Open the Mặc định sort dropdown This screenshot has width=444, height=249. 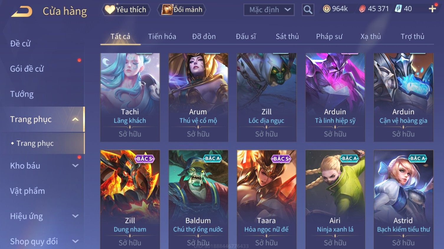click(269, 10)
